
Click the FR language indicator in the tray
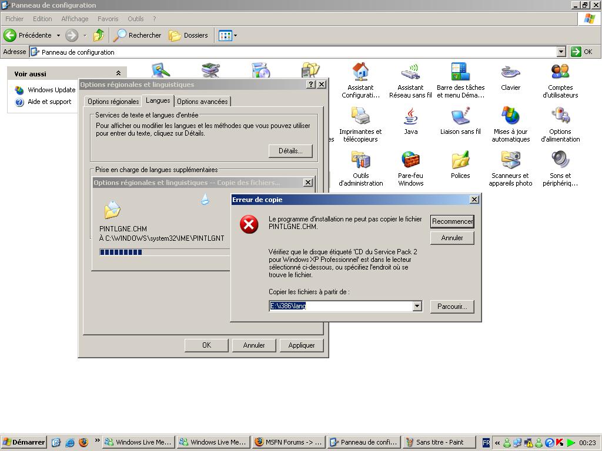[x=486, y=443]
